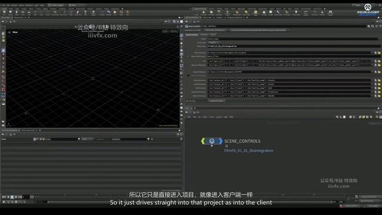The image size is (382, 215).
Task: Open the folder chooser for Output Directory
Action: (x=379, y=72)
